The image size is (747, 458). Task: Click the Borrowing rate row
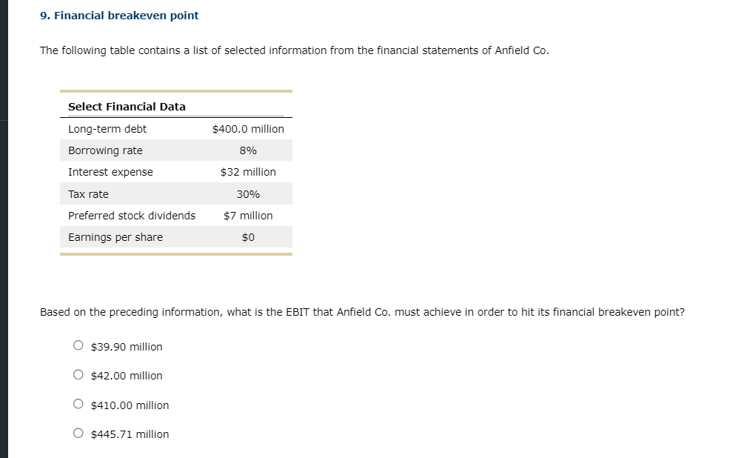coord(175,150)
